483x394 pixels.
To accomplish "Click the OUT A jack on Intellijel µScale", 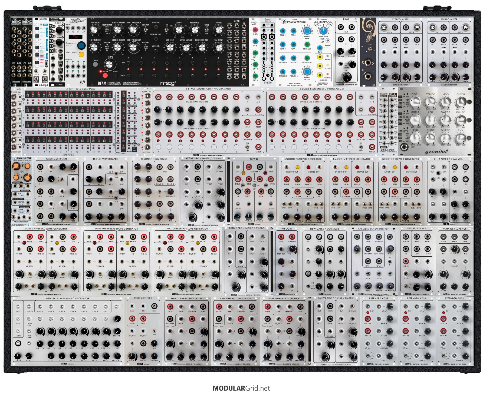I will pyautogui.click(x=36, y=79).
